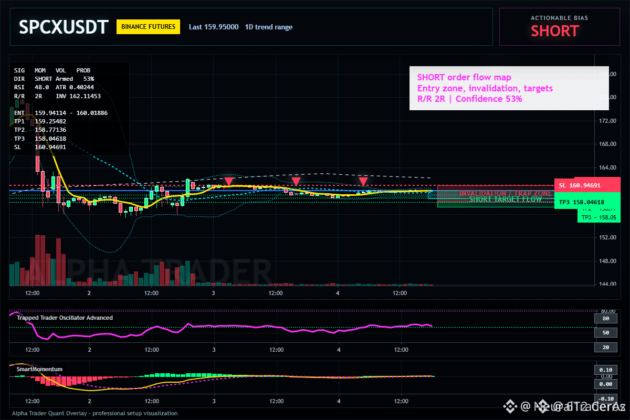Click the 'R/R 2R INV 162.11453' row
This screenshot has width=630, height=420.
(57, 96)
